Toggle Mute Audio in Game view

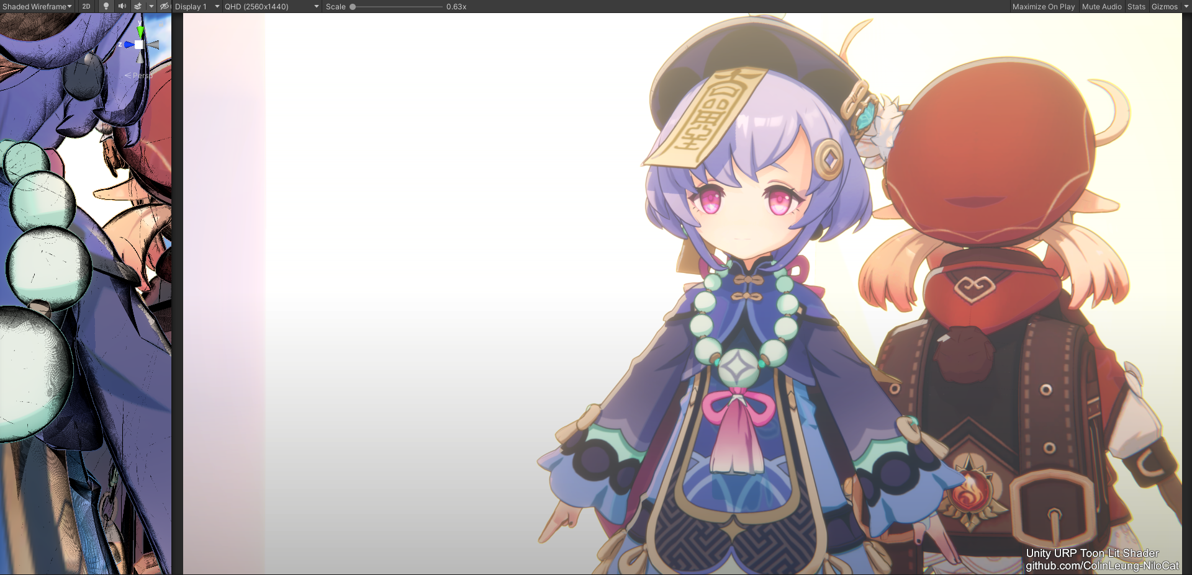[x=1101, y=6]
